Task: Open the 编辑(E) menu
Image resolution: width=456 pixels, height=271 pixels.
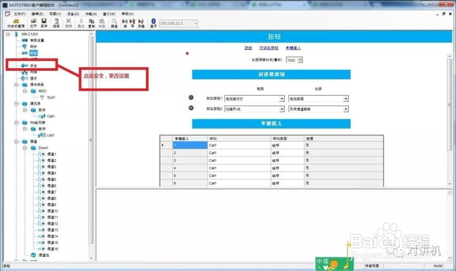Action: coord(37,14)
